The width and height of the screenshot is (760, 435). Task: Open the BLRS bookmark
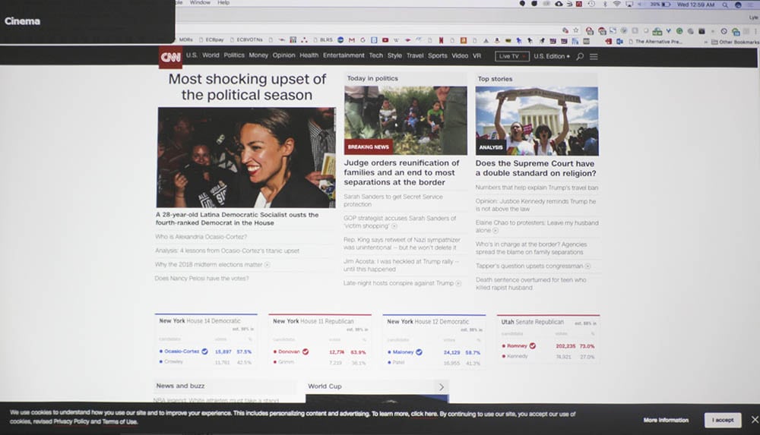323,39
